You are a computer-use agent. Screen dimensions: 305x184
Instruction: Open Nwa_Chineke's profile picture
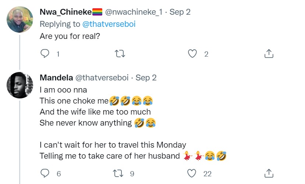coord(20,19)
